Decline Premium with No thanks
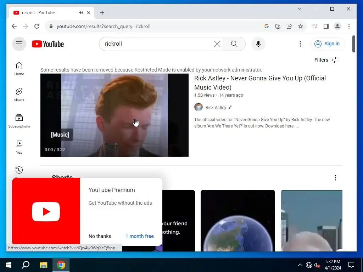 pos(100,236)
